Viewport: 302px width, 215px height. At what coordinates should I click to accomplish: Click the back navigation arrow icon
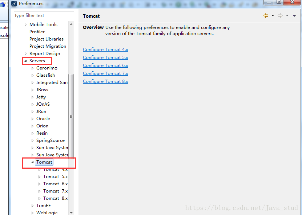coord(266,16)
